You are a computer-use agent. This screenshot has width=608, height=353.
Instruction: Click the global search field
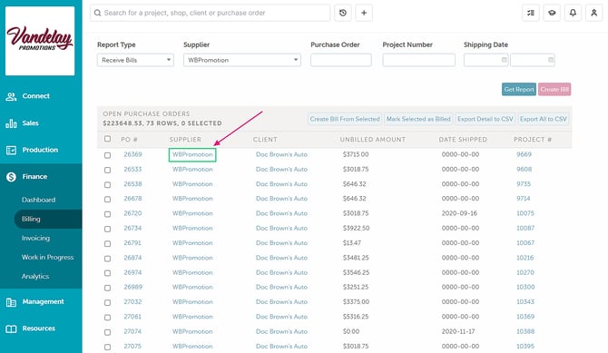click(x=211, y=13)
